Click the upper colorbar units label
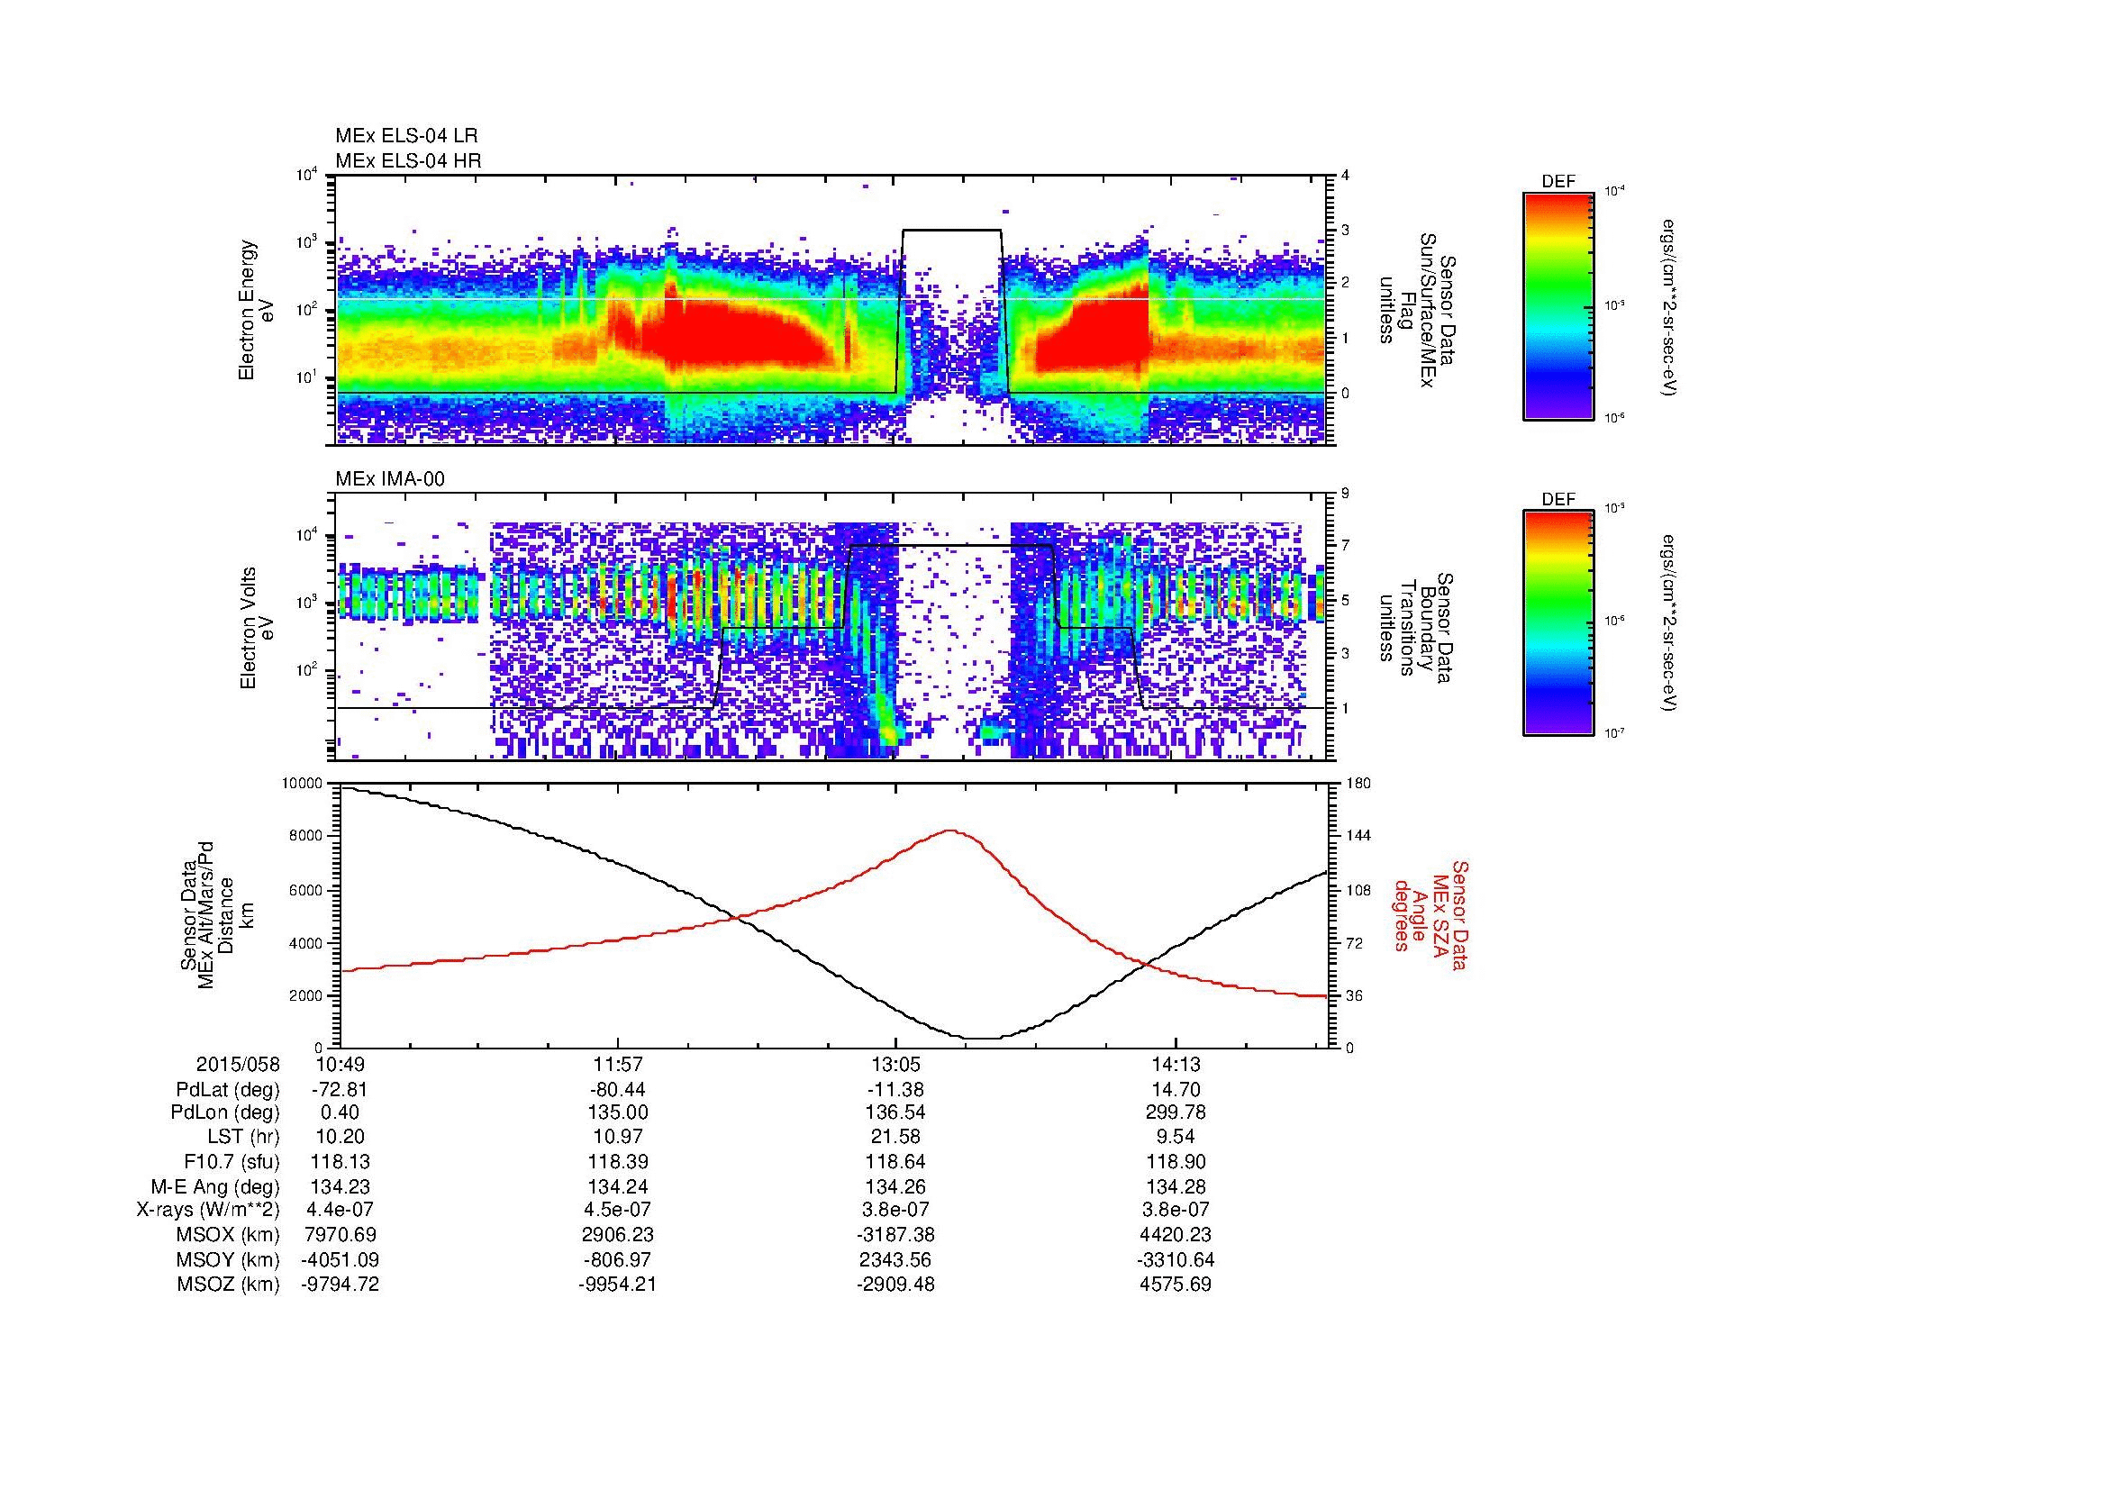This screenshot has width=2107, height=1489. tap(1667, 305)
